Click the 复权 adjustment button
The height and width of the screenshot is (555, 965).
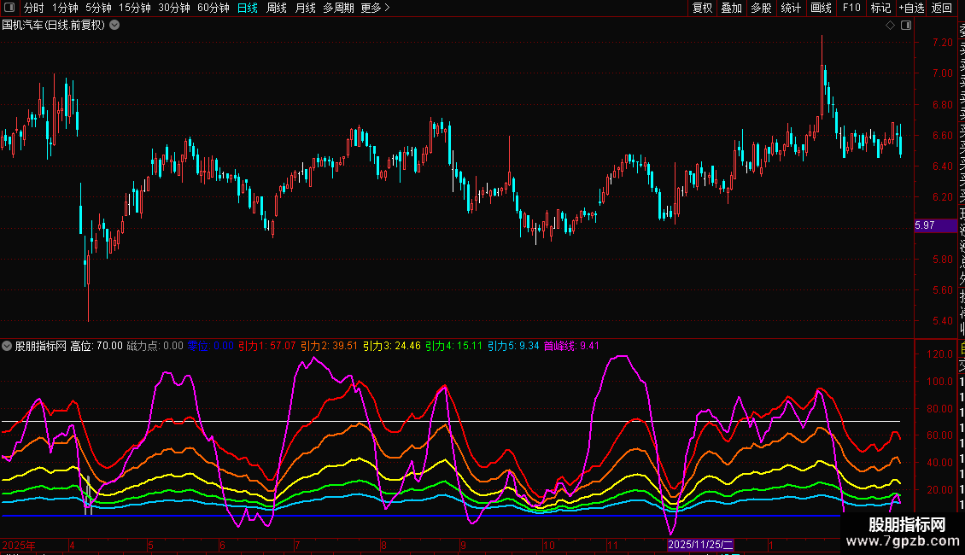point(702,9)
